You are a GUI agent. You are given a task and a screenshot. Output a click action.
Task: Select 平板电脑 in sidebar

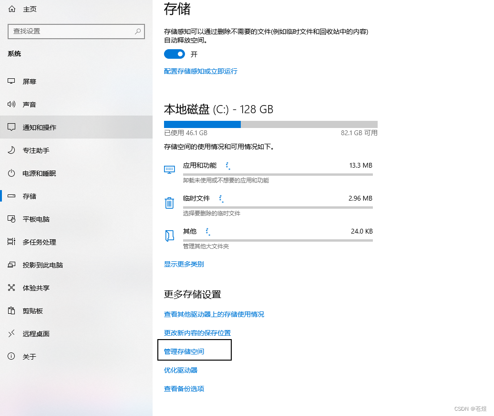click(76, 219)
